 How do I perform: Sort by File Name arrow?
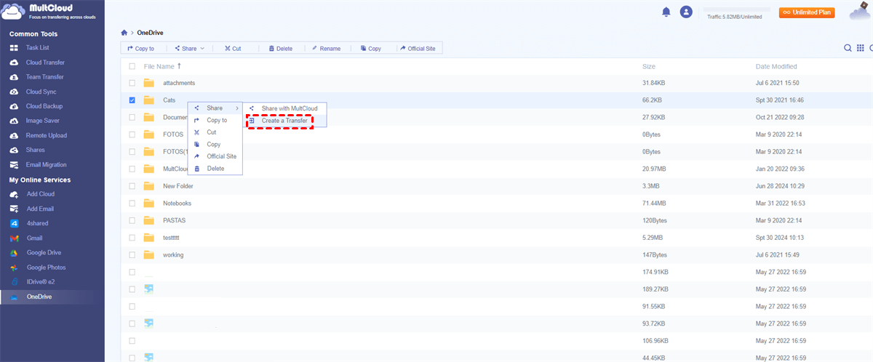pos(179,66)
